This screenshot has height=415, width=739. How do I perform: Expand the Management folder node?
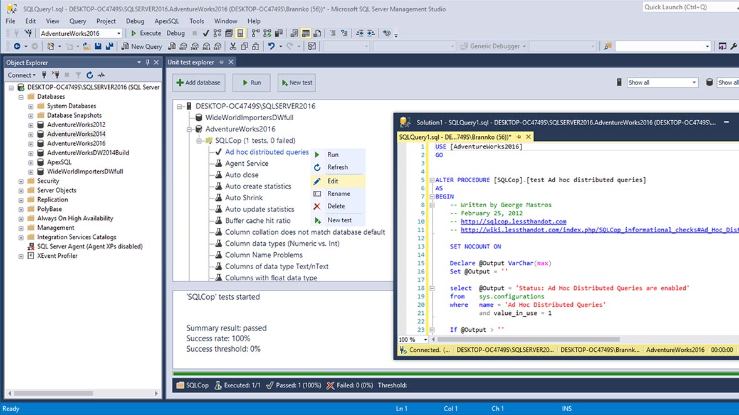point(21,228)
